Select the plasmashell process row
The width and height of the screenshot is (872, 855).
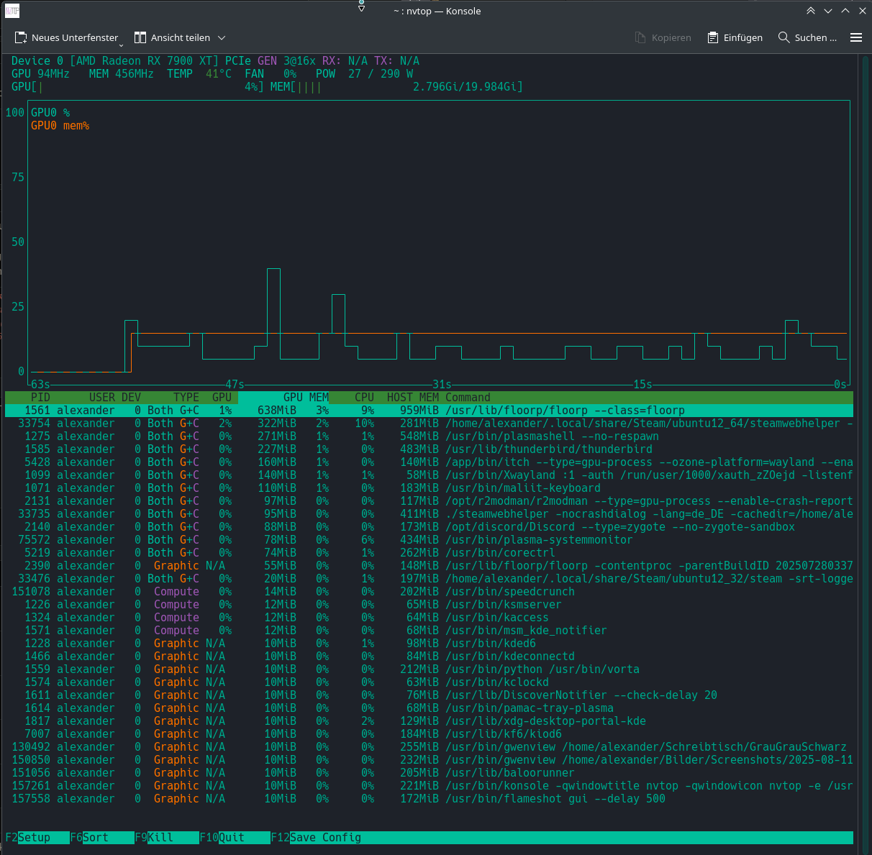click(429, 436)
